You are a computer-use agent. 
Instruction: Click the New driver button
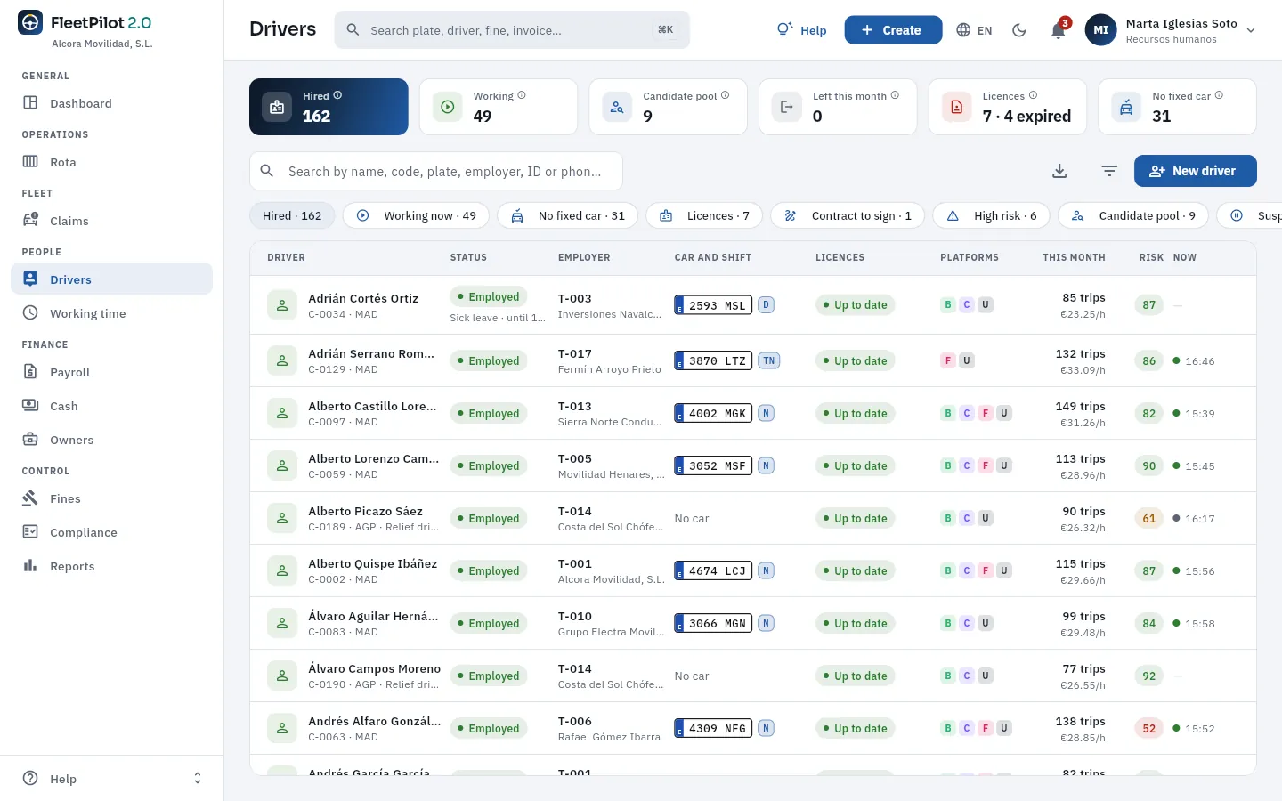1195,171
